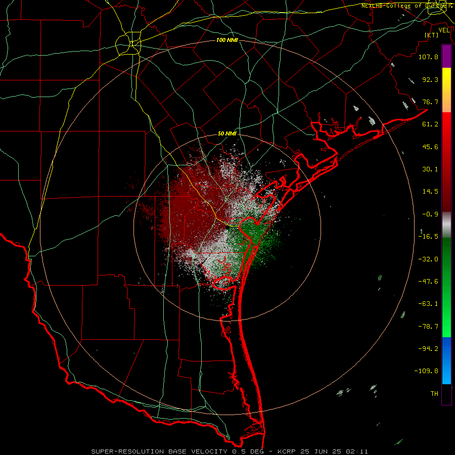Click the 61.2 value on velocity scale

pyautogui.click(x=430, y=124)
